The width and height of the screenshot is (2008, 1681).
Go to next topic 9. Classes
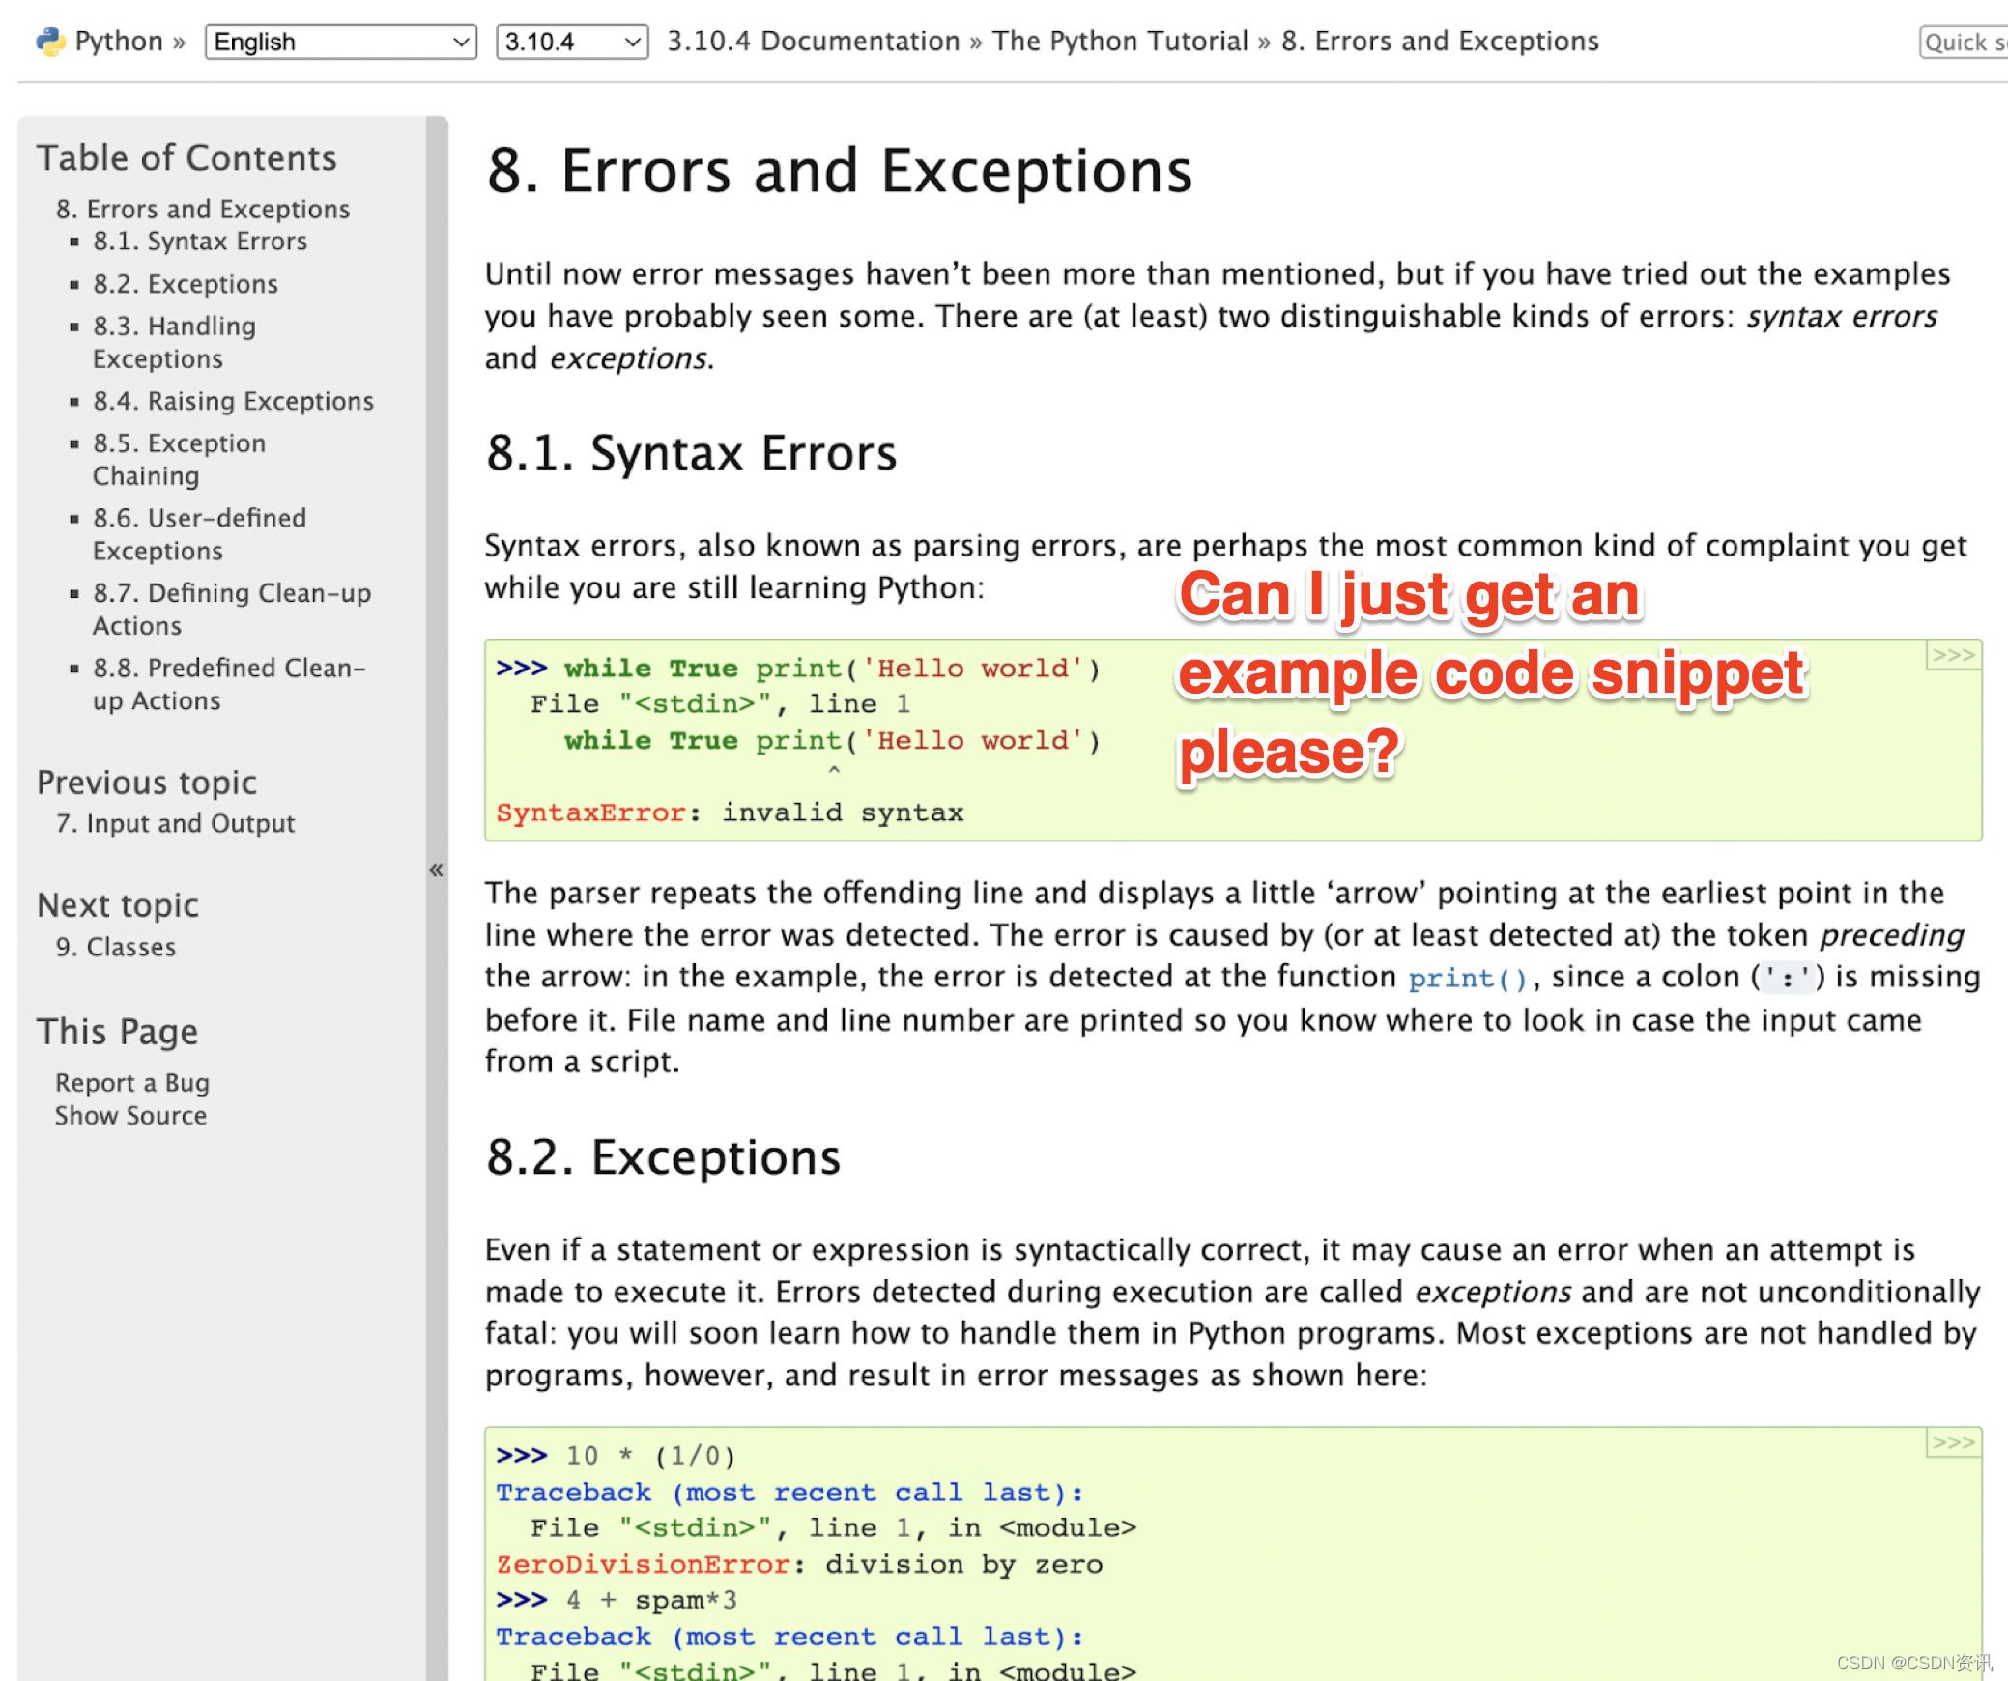(116, 947)
